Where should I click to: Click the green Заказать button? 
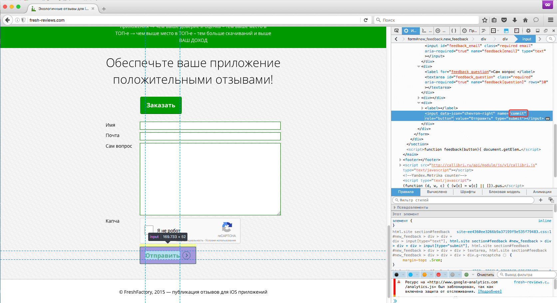pos(161,105)
